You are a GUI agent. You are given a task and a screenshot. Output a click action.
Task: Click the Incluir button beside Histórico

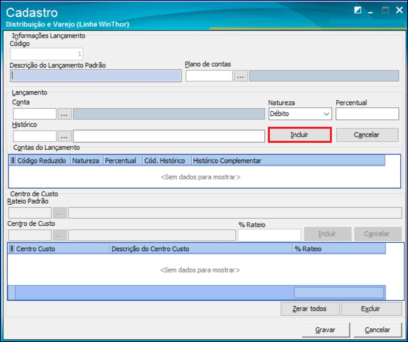[300, 135]
